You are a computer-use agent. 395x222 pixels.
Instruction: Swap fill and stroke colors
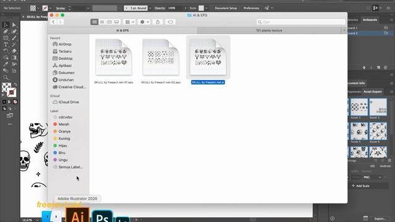click(15, 84)
